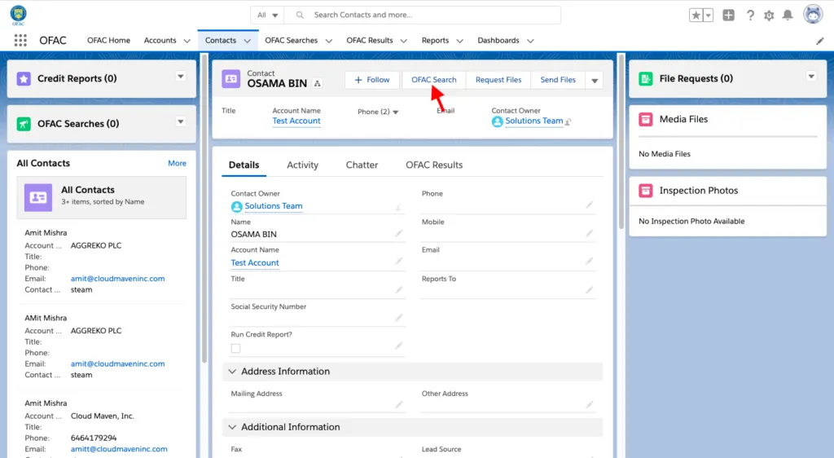Click the Media Files pink icon

(646, 119)
